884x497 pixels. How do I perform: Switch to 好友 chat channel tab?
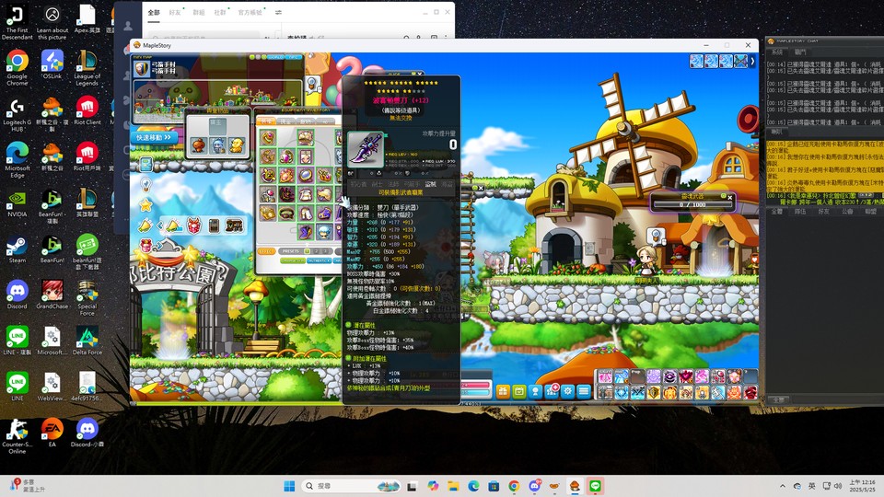pyautogui.click(x=823, y=212)
